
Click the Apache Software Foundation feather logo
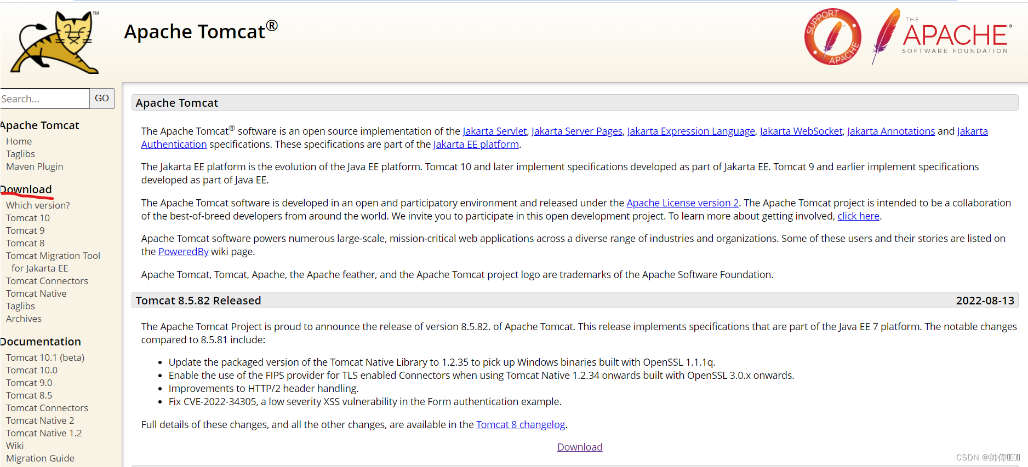[941, 37]
